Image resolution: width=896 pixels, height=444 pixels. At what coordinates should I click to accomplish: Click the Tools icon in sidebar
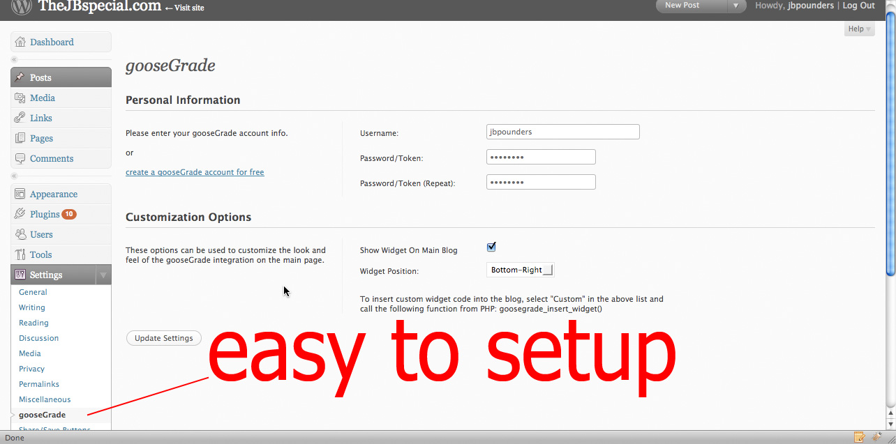pyautogui.click(x=20, y=254)
